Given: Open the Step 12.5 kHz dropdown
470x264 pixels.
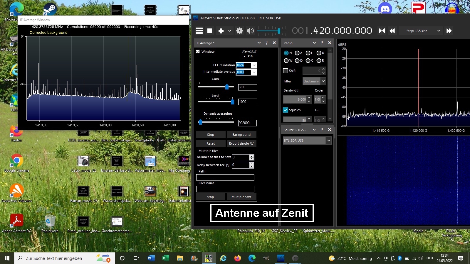Looking at the screenshot, I should pos(421,31).
